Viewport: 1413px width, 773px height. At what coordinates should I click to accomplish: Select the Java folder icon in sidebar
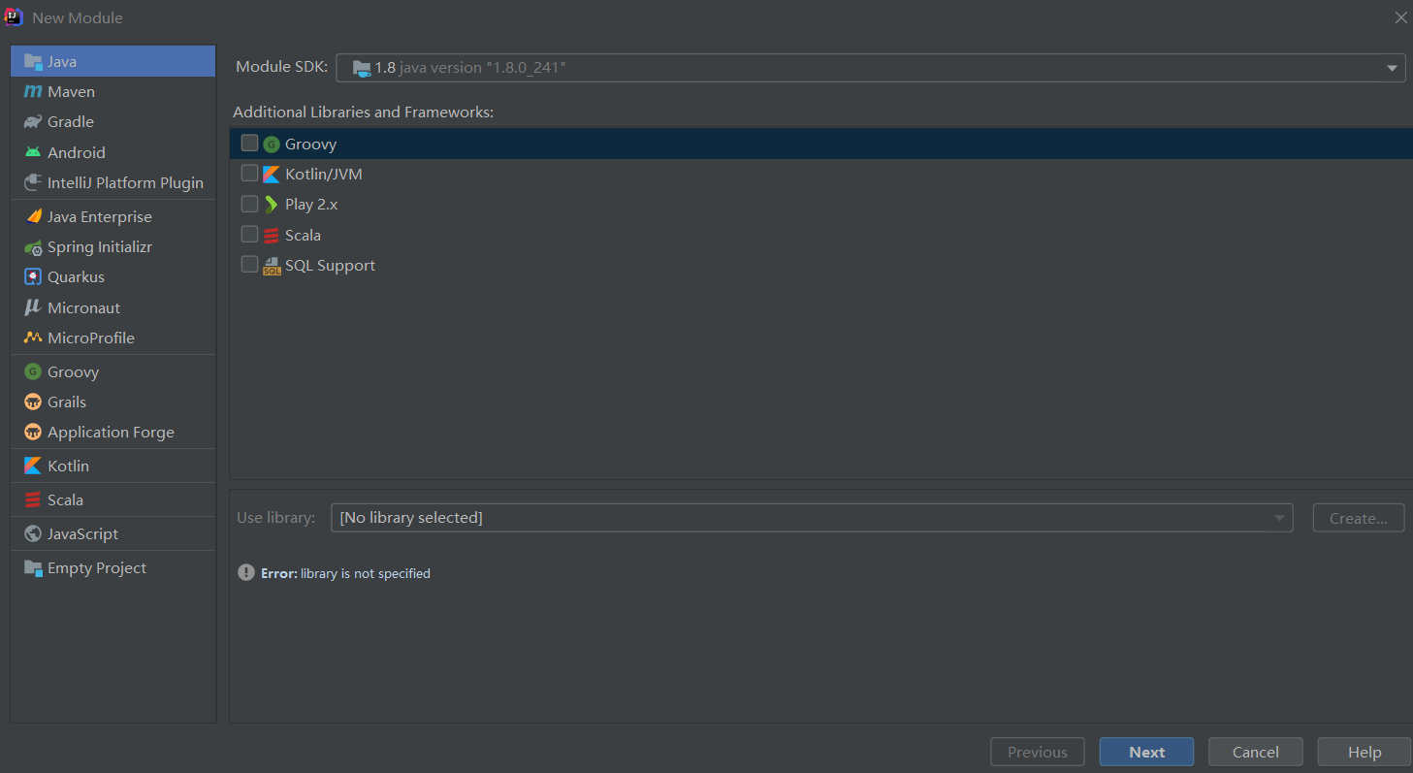[33, 61]
